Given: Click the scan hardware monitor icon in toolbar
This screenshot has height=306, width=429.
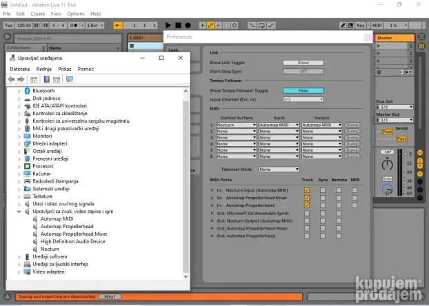Looking at the screenshot, I should (x=70, y=79).
